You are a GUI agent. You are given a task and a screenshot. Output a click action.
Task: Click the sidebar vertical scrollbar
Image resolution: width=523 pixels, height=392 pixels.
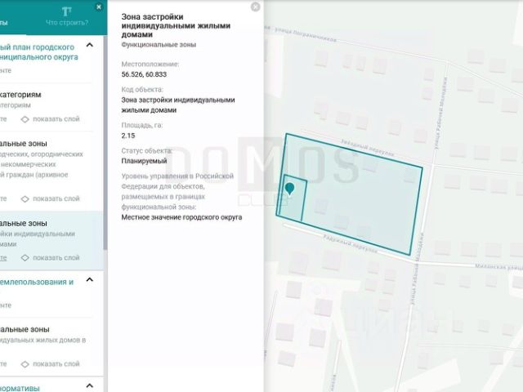coord(105,143)
